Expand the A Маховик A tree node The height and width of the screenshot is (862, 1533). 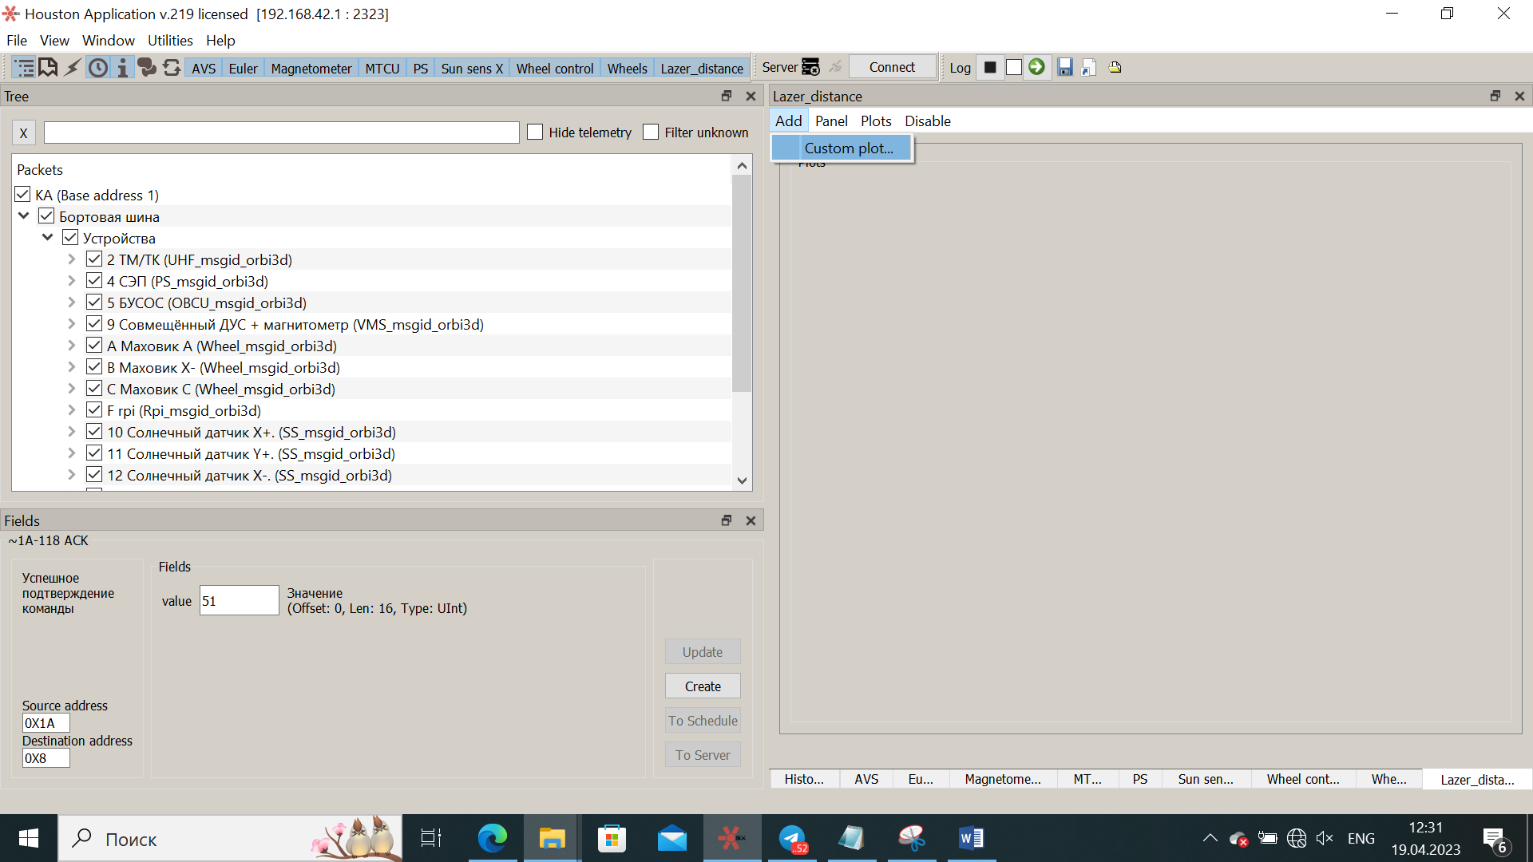(72, 346)
